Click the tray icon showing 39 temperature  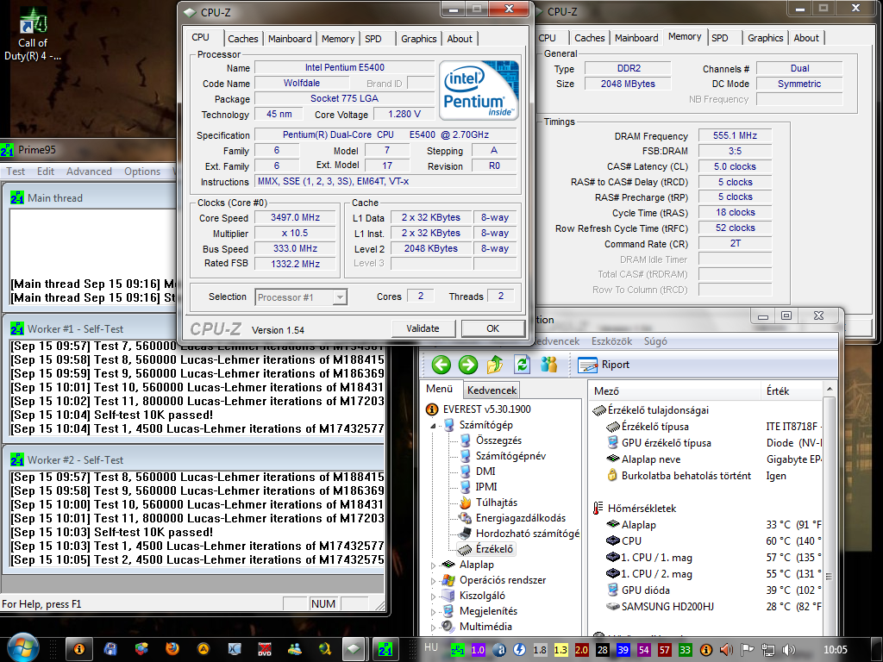[623, 650]
